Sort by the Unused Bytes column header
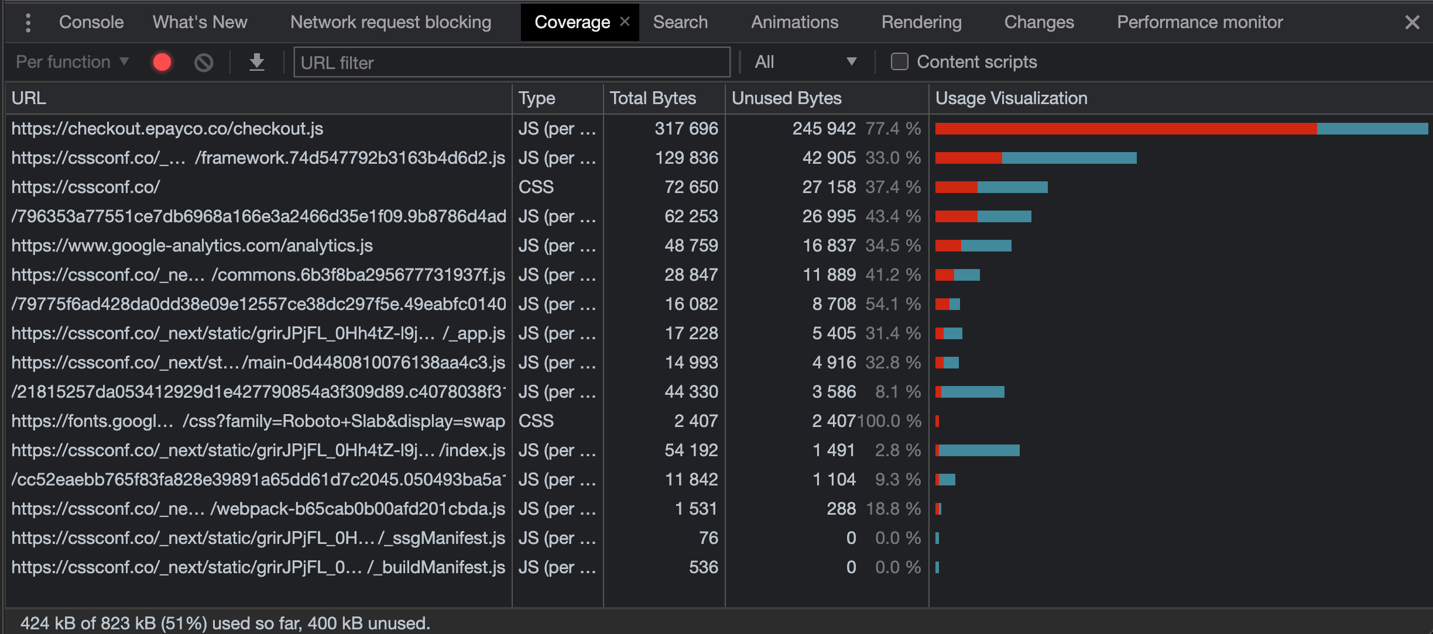 coord(786,98)
